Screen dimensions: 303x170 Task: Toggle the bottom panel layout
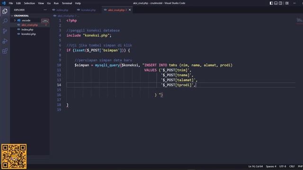pyautogui.click(x=276, y=3)
